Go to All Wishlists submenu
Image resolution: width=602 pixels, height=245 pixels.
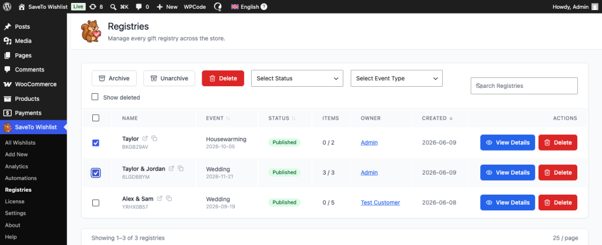tap(21, 143)
